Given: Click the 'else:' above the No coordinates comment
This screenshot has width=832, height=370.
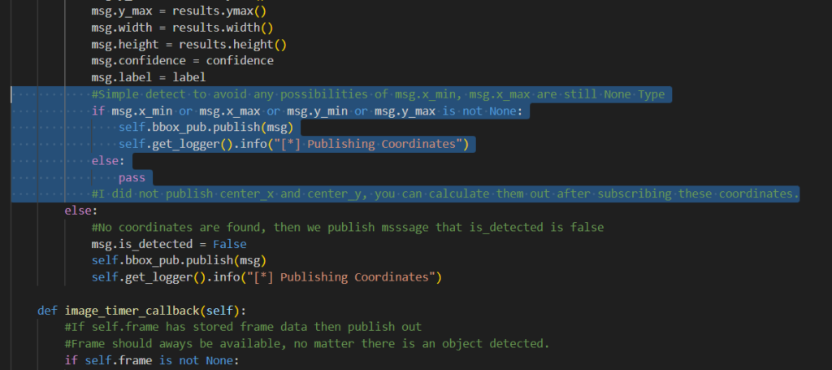Looking at the screenshot, I should 81,211.
